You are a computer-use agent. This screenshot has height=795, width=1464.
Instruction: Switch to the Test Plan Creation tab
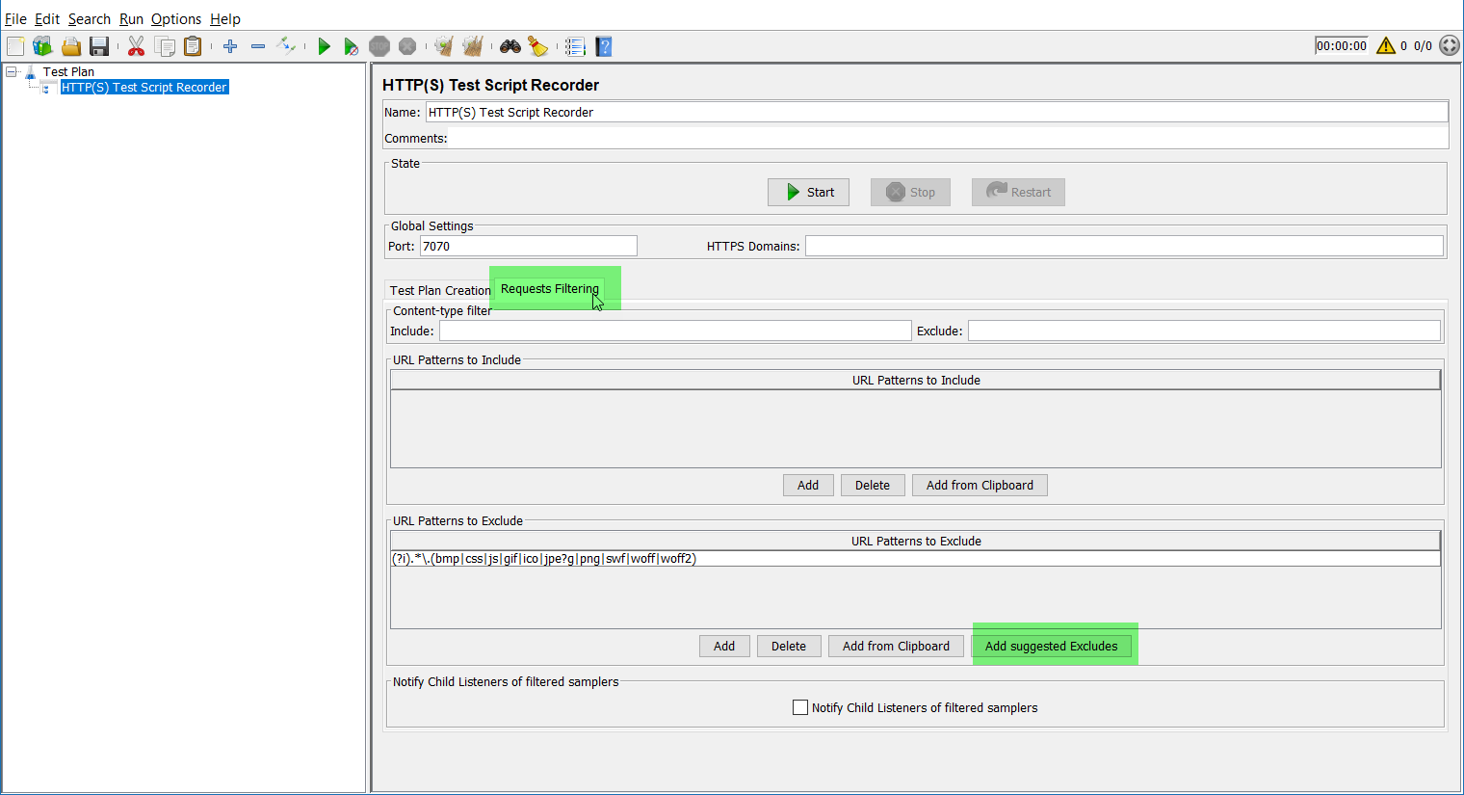[439, 290]
